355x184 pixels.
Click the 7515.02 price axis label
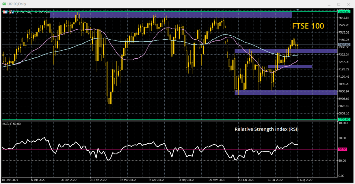tap(344, 32)
